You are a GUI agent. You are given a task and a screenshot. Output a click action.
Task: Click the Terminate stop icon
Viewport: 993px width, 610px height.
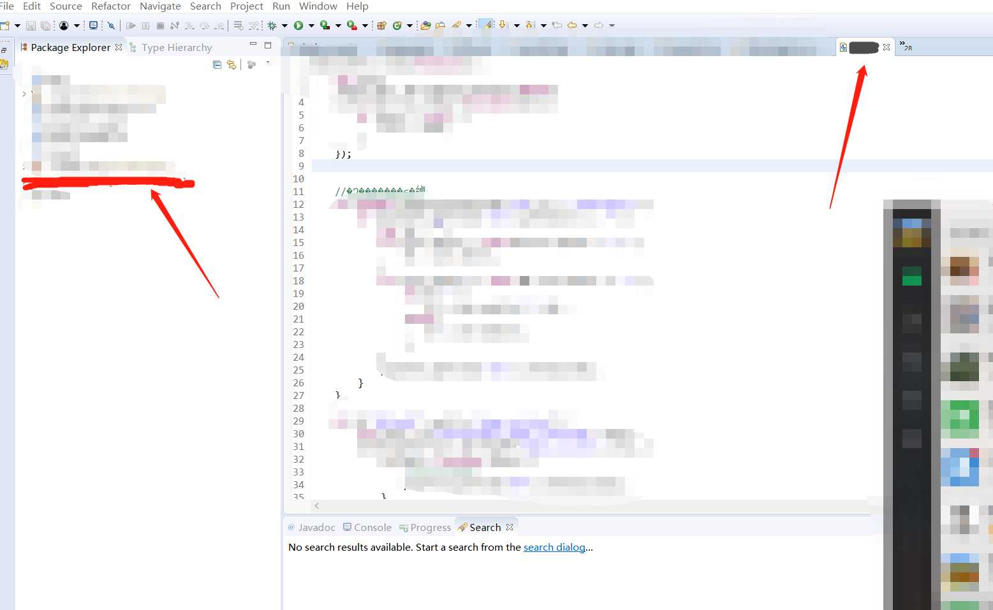[x=160, y=25]
